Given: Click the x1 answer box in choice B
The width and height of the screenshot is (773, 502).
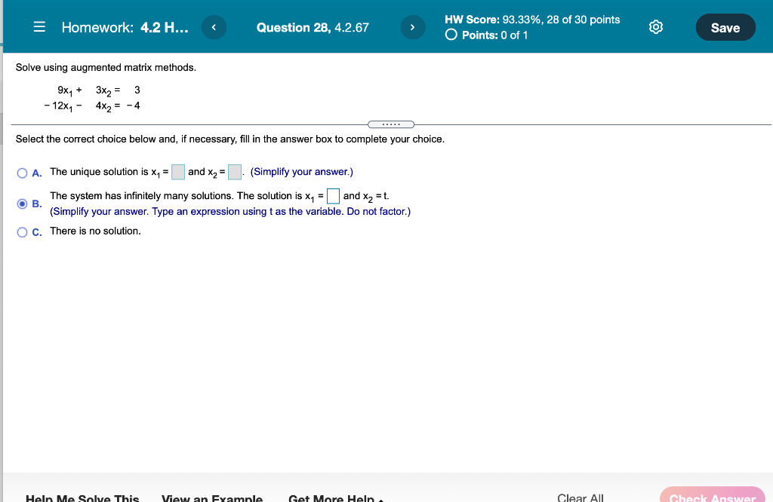Looking at the screenshot, I should point(333,196).
